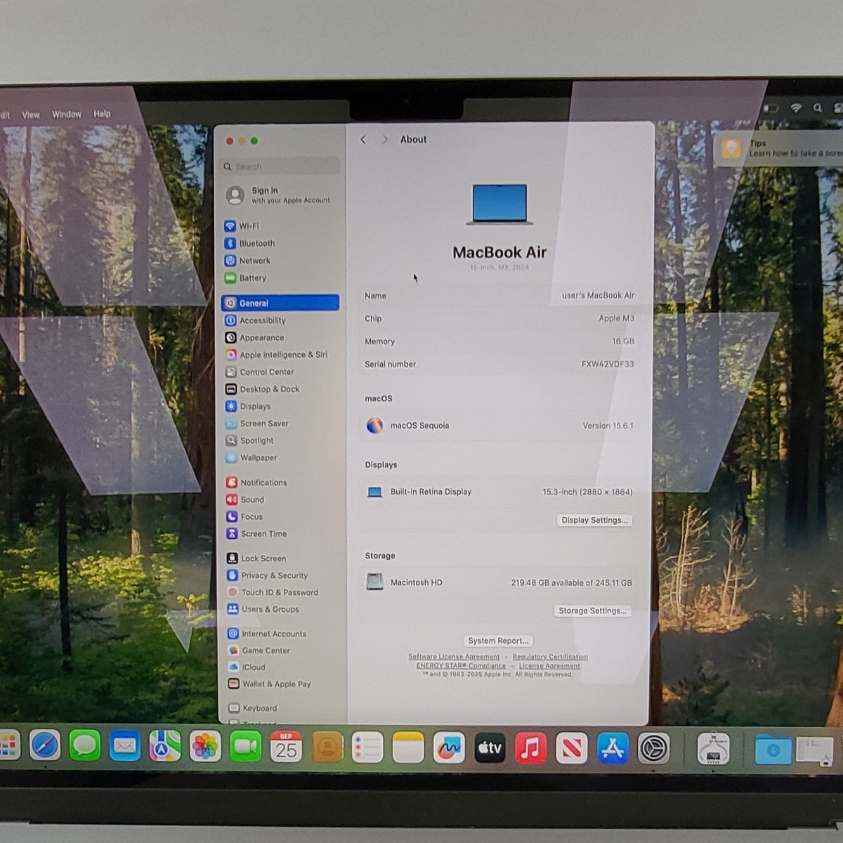Open Touch ID & Password settings

273,592
